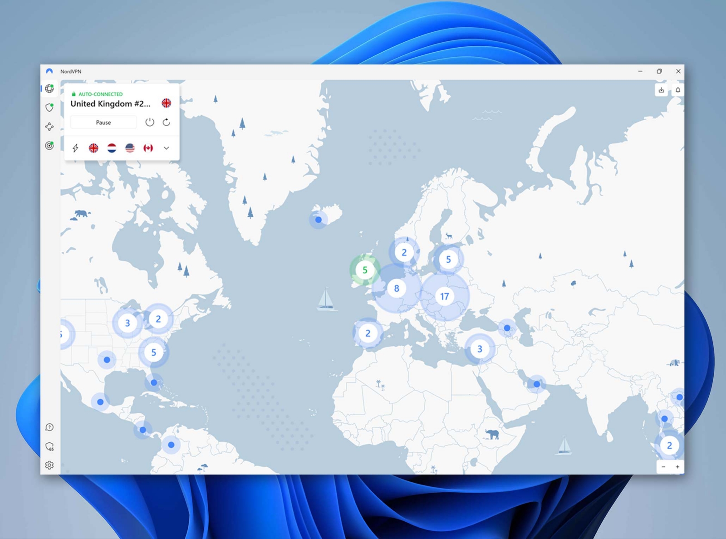Screen dimensions: 726x539
Task: Click the Quick Connect lightning bolt
Action: click(x=76, y=148)
